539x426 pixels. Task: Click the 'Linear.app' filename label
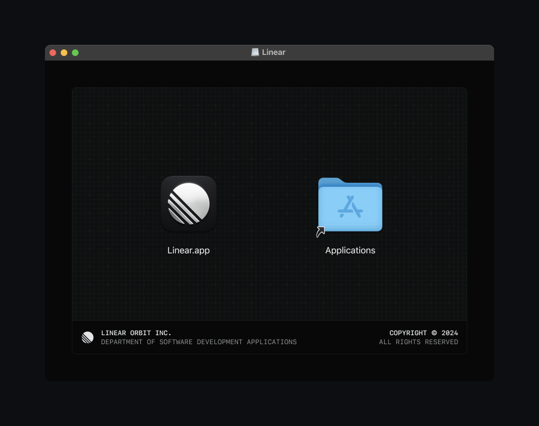pos(189,251)
